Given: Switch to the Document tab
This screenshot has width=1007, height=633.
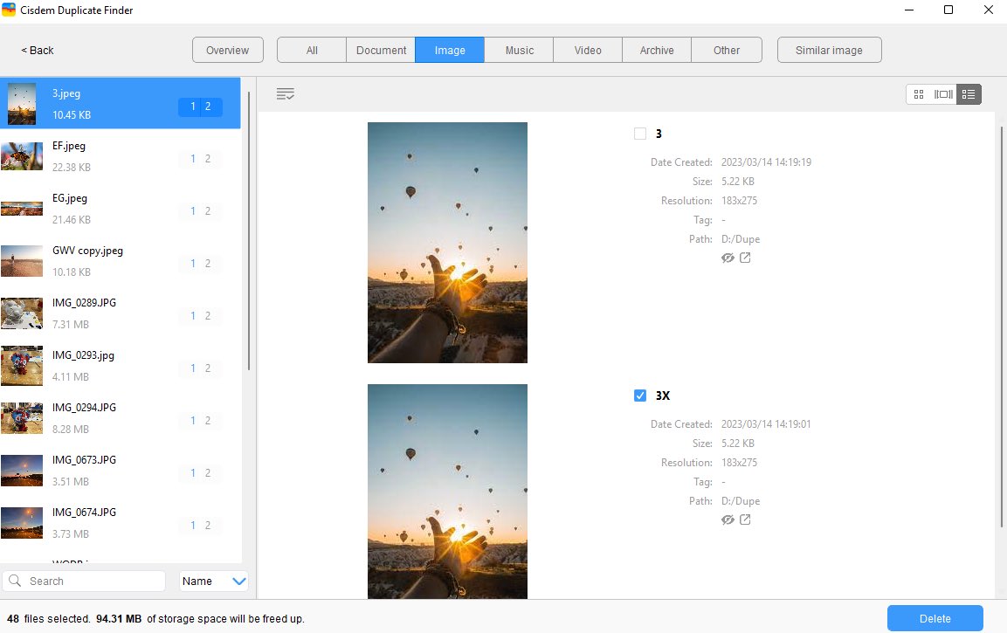Looking at the screenshot, I should coord(381,50).
